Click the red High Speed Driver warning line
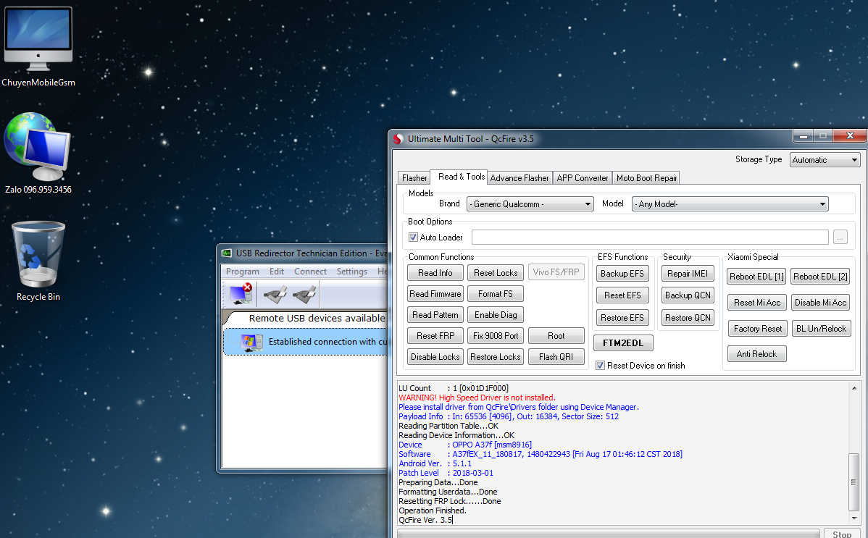The width and height of the screenshot is (868, 538). point(477,398)
